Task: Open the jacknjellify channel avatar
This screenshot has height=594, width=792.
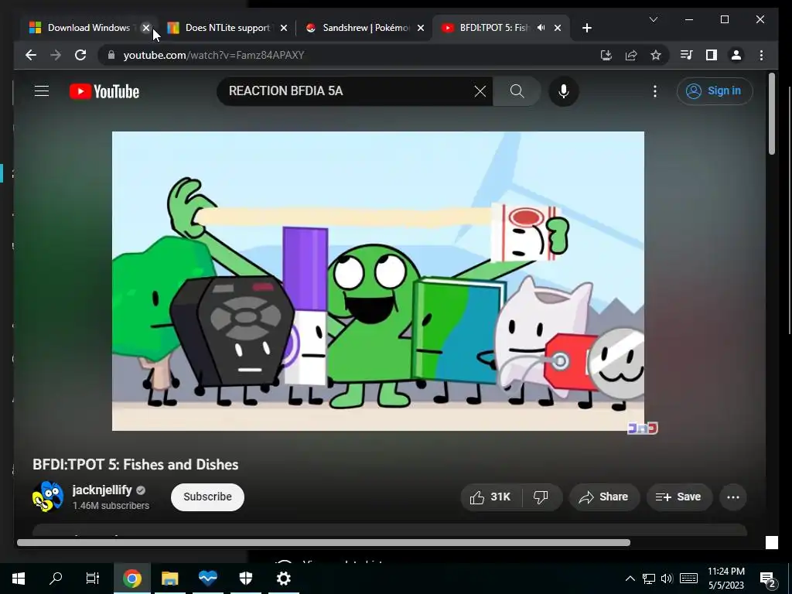Action: coord(47,497)
